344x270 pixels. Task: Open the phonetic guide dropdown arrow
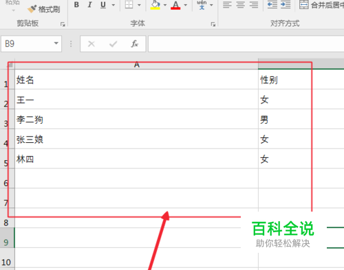211,5
